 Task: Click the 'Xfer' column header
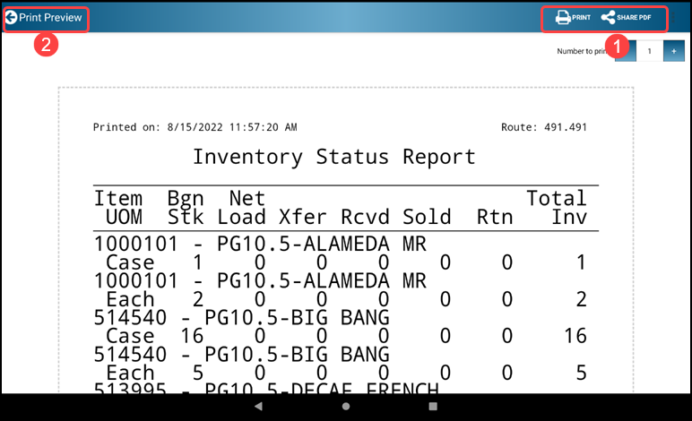[303, 217]
